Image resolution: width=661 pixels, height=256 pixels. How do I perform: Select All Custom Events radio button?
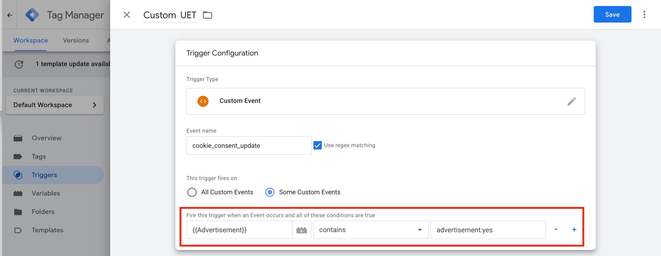[x=192, y=192]
